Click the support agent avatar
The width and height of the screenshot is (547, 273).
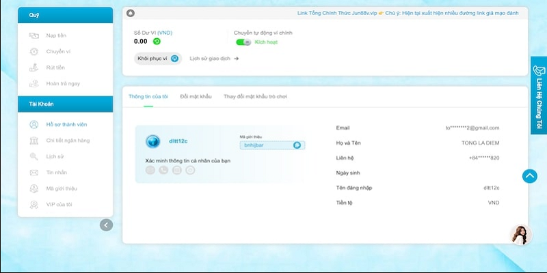pyautogui.click(x=520, y=234)
